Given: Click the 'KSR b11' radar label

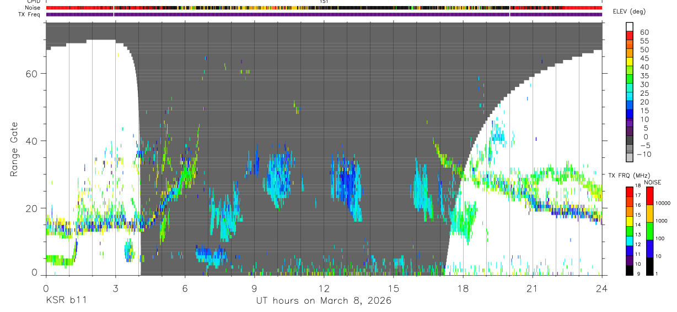Looking at the screenshot, I should coord(66,300).
